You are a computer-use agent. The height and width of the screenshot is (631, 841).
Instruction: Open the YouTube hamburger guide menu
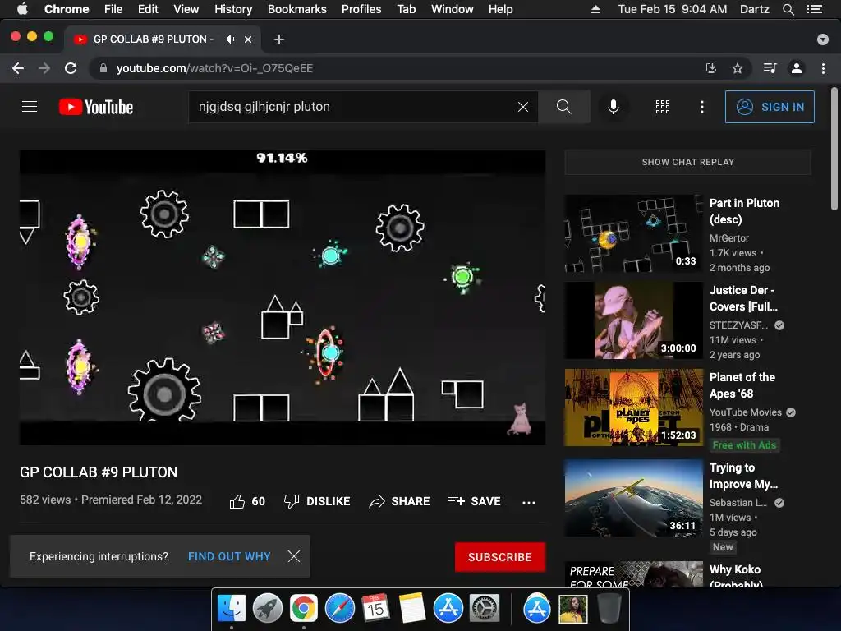[30, 107]
